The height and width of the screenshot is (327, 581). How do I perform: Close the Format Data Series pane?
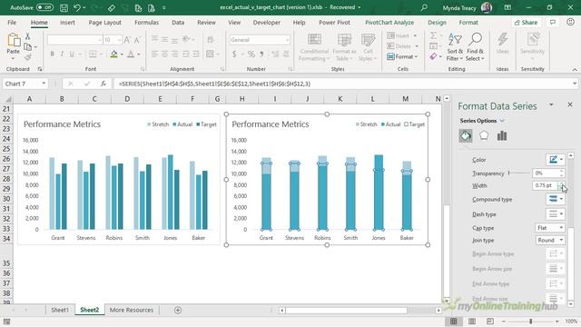(x=570, y=105)
